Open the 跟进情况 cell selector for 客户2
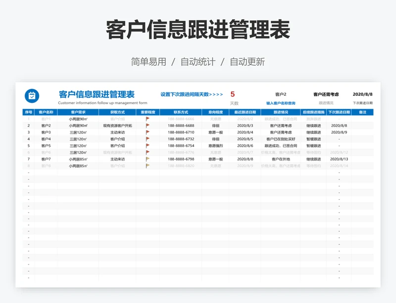This screenshot has width=396, height=303. pyautogui.click(x=282, y=127)
